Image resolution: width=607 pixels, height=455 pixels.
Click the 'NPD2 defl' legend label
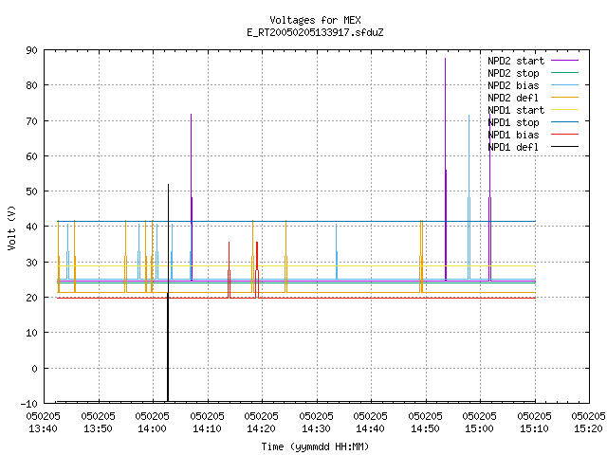[513, 98]
